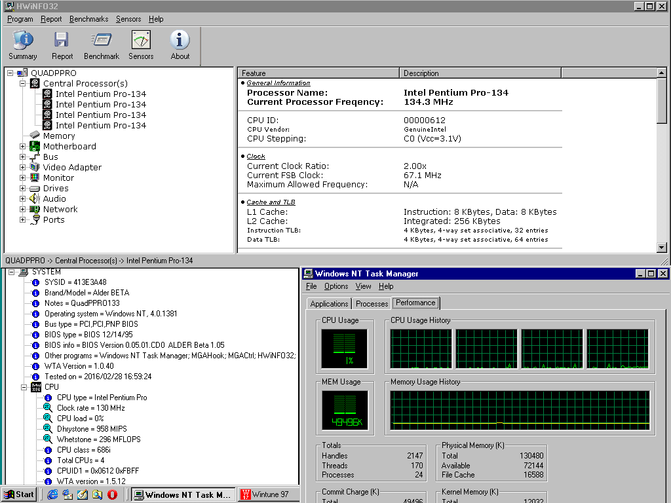Select the Audio speaker icon
Viewport: 671px width, 503px height.
(x=35, y=199)
